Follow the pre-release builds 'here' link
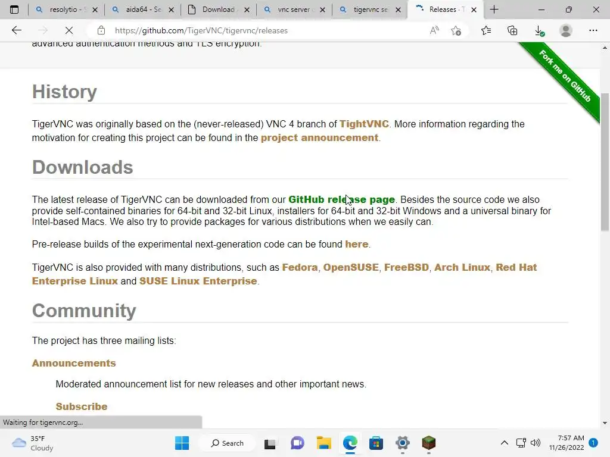The image size is (610, 457). (x=356, y=244)
